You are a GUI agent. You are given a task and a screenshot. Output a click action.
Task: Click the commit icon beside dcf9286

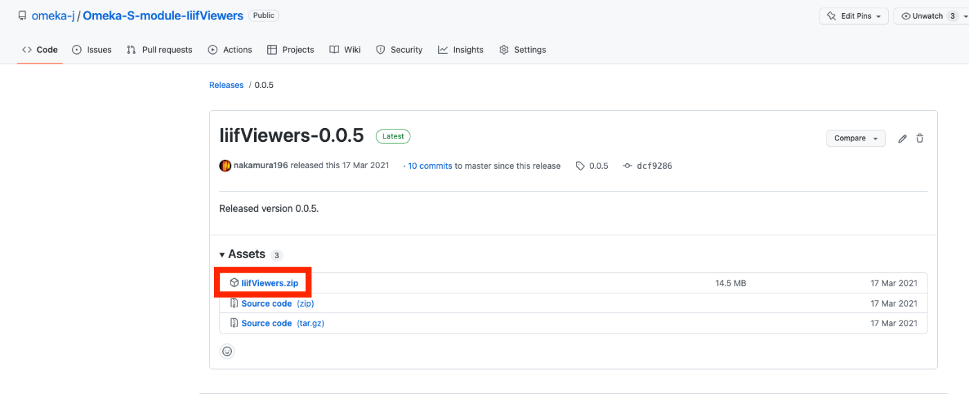tap(627, 166)
